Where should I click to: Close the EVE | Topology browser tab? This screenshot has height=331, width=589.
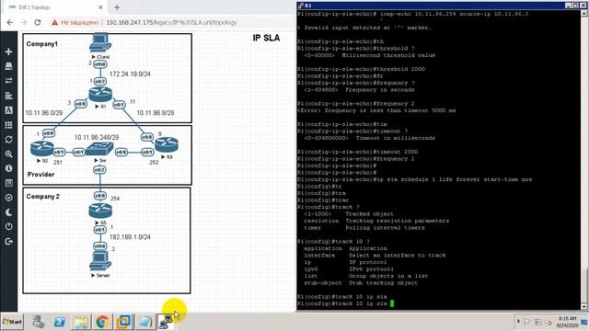tap(100, 7)
